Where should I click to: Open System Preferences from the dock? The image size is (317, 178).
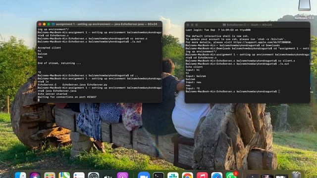tap(94, 176)
